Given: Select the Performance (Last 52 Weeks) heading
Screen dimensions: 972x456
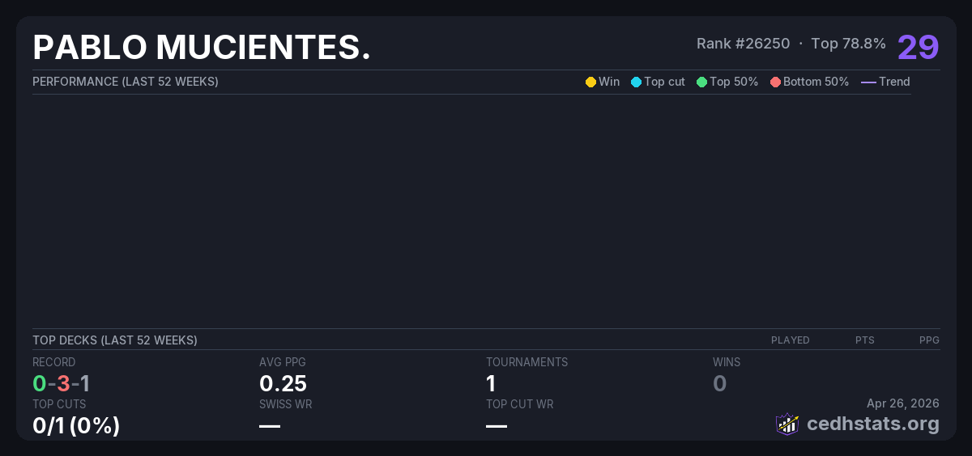Looking at the screenshot, I should tap(126, 82).
